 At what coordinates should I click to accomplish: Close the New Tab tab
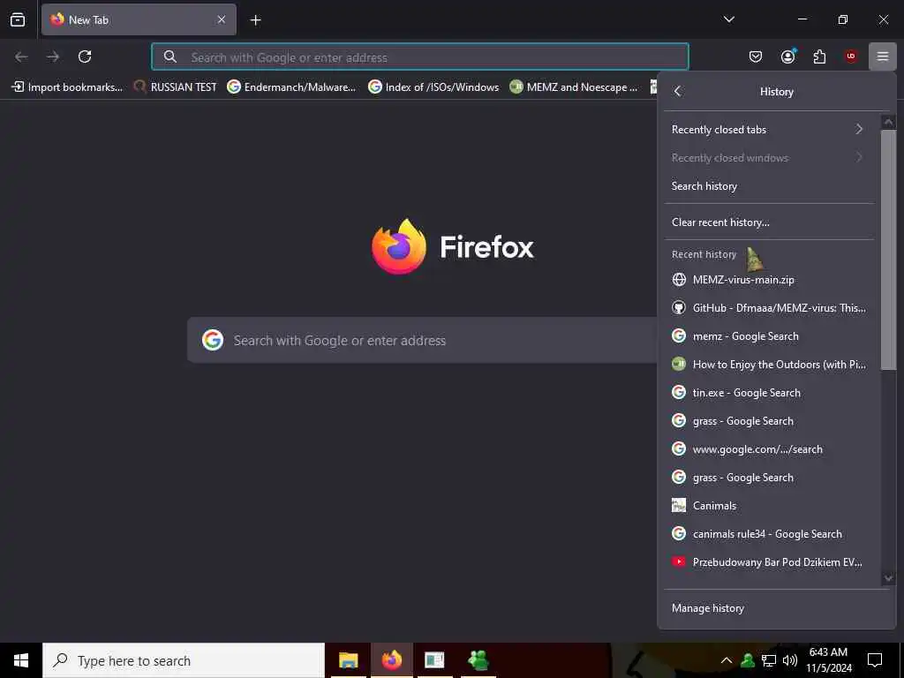[222, 19]
